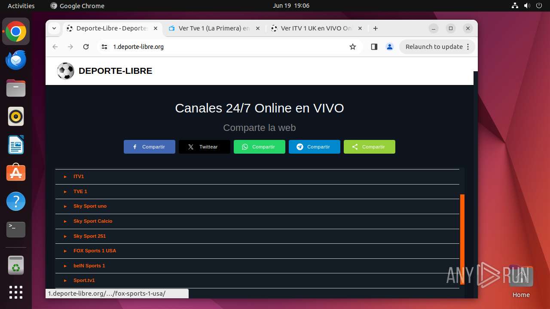Expand the Sky Sport 251 row arrow
Screen dimensions: 550x309
point(65,236)
